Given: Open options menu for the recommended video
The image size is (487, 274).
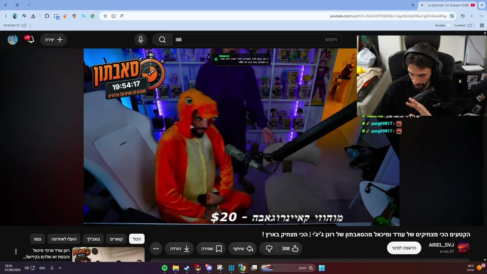Looking at the screenshot, I should pyautogui.click(x=16, y=252).
